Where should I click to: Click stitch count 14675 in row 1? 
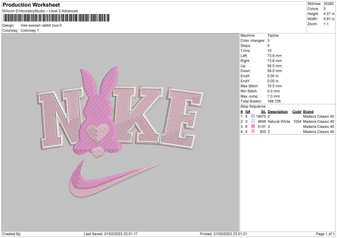click(x=261, y=116)
